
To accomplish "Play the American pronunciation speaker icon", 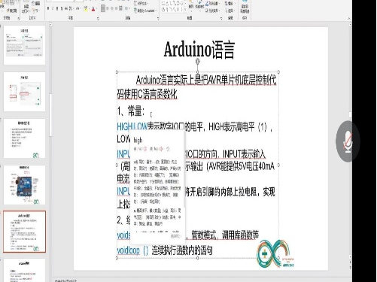I will pos(161,149).
